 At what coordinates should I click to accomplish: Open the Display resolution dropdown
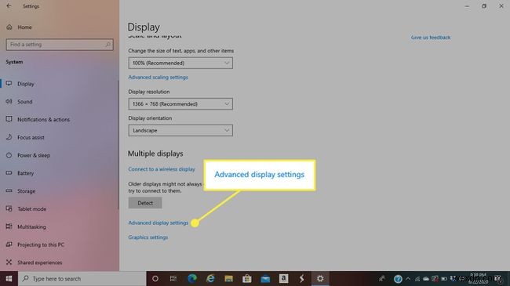point(180,104)
